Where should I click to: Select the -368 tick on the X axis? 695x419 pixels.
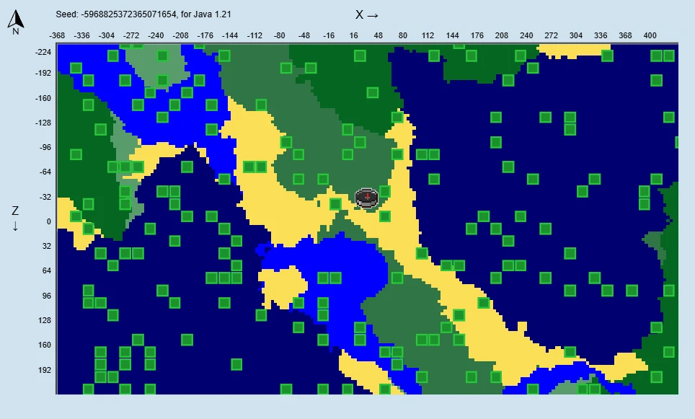[x=58, y=35]
